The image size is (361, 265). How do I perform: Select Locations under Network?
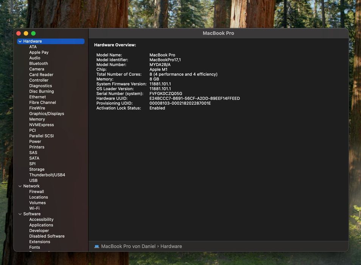pyautogui.click(x=39, y=197)
